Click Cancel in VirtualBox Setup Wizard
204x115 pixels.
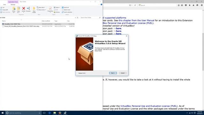pyautogui.click(x=122, y=73)
